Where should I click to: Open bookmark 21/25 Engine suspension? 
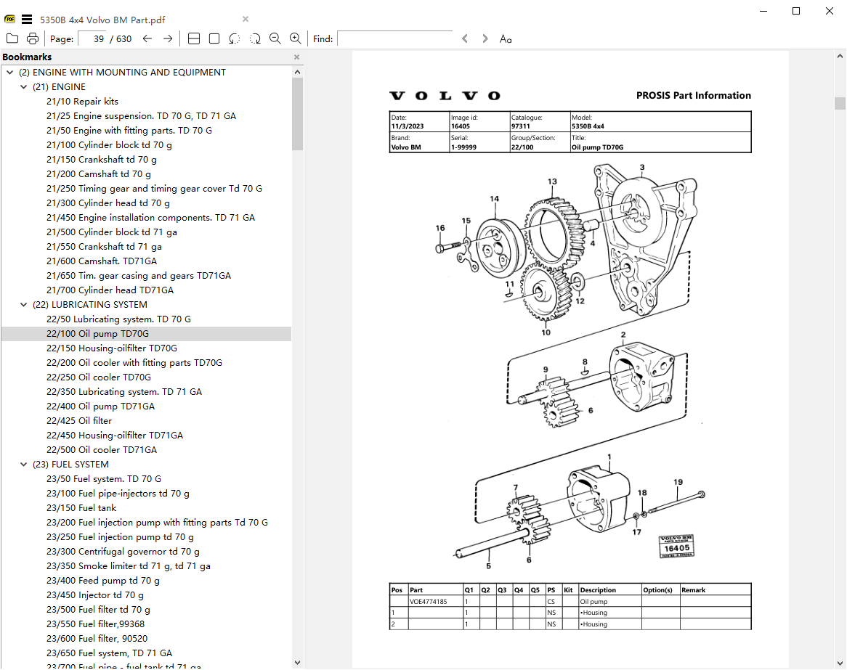[x=141, y=116]
